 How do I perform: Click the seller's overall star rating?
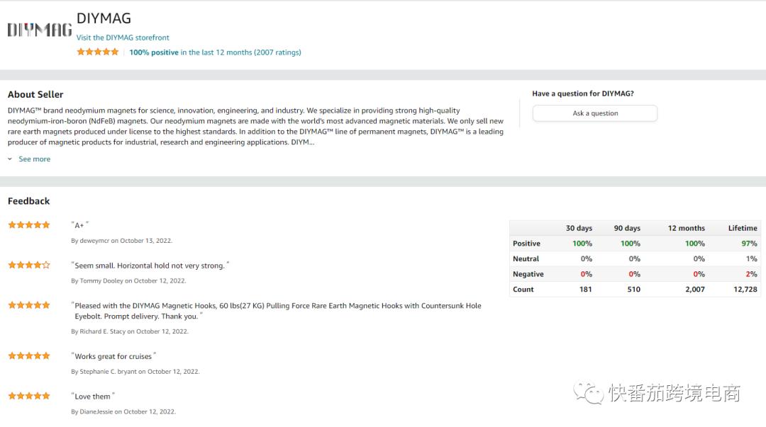pos(98,52)
